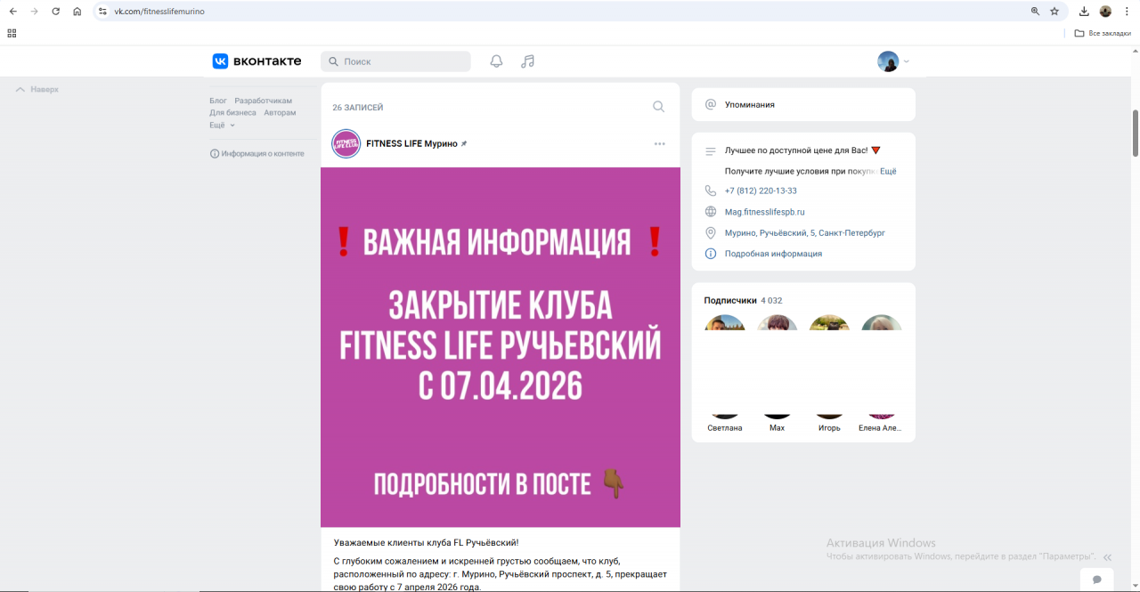Open "Подробная информация" link
This screenshot has width=1140, height=592.
pos(773,254)
